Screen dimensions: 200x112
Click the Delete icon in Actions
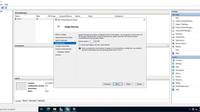tap(173, 83)
